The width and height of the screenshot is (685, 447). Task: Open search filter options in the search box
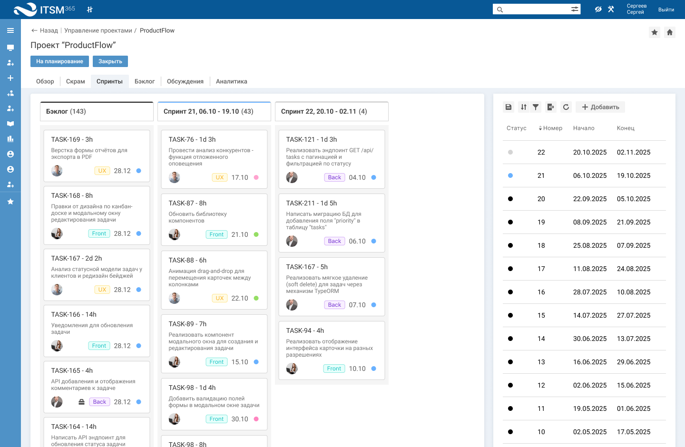pyautogui.click(x=575, y=9)
